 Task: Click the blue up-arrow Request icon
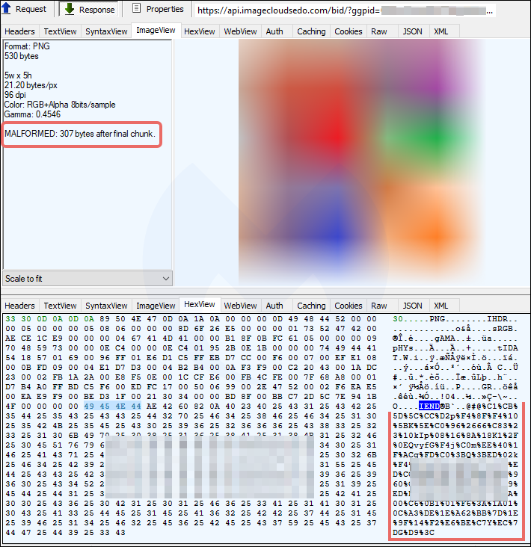pyautogui.click(x=7, y=9)
